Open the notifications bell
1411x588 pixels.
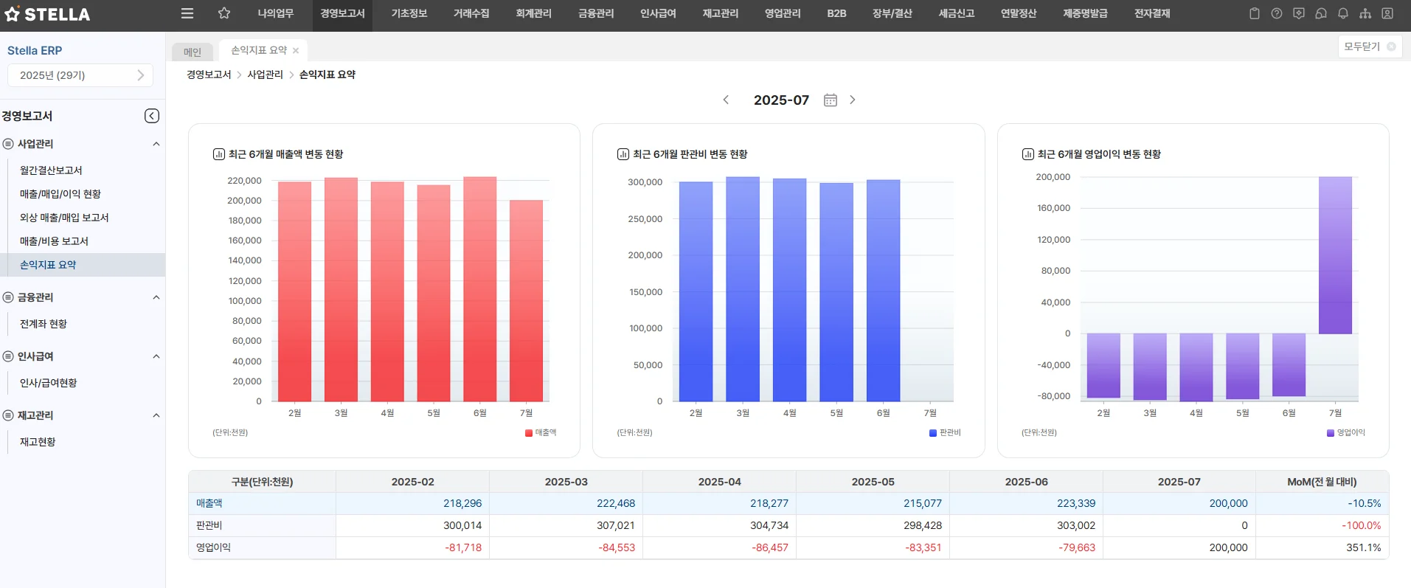point(1343,13)
